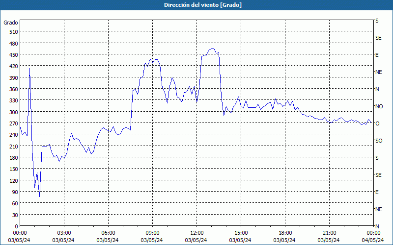
Task: Select the 'O' compass label
Action: pyautogui.click(x=377, y=123)
